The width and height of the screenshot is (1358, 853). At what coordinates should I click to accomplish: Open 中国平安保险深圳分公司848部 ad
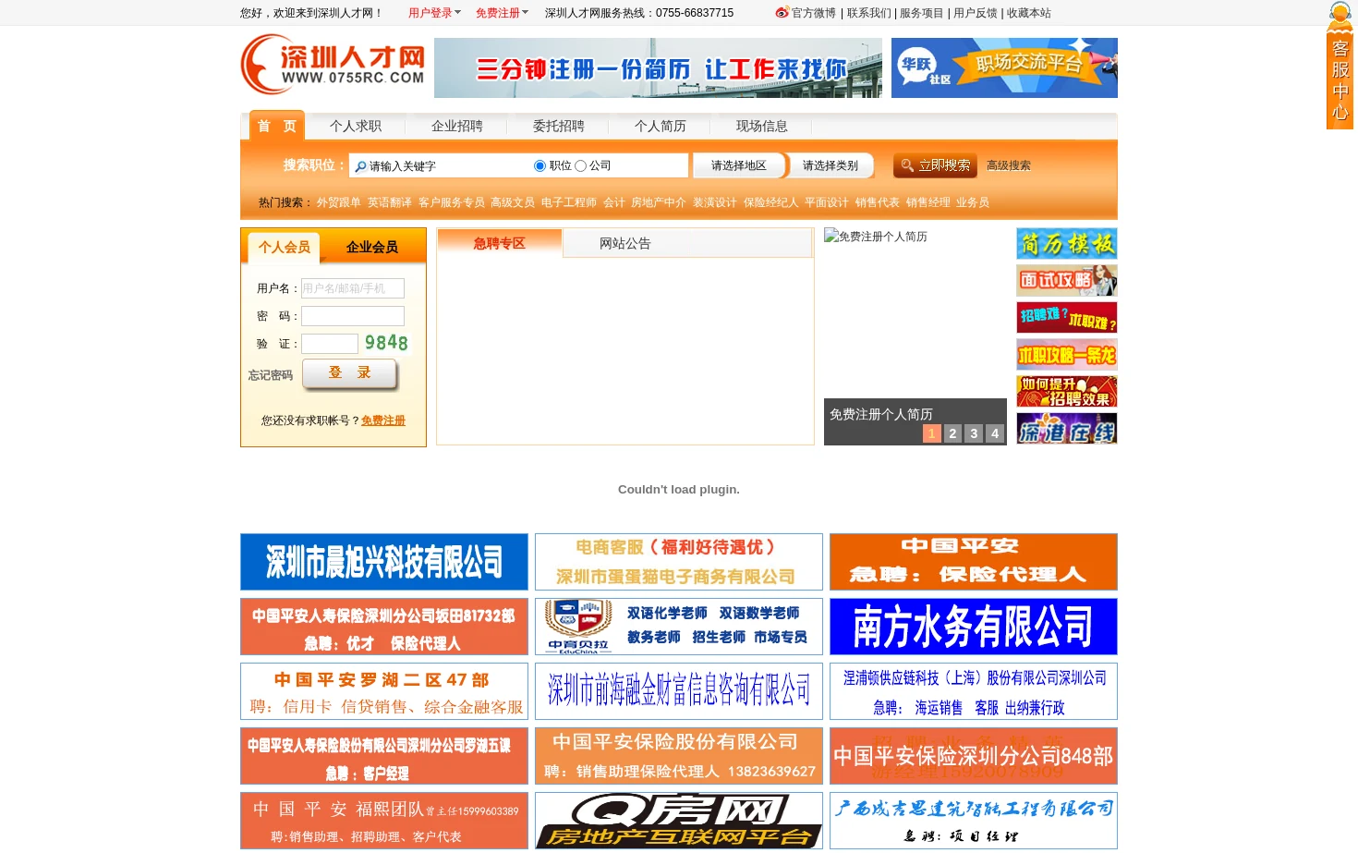tap(974, 756)
